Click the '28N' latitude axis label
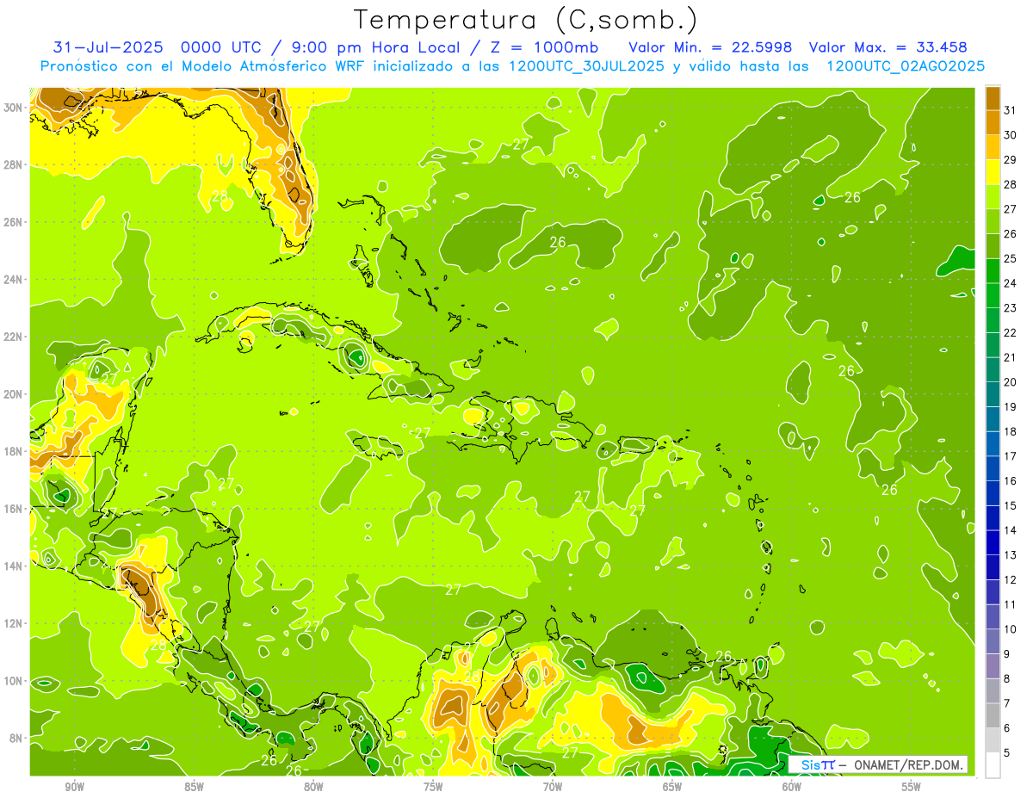Screen dimensions: 1033x798 point(14,164)
